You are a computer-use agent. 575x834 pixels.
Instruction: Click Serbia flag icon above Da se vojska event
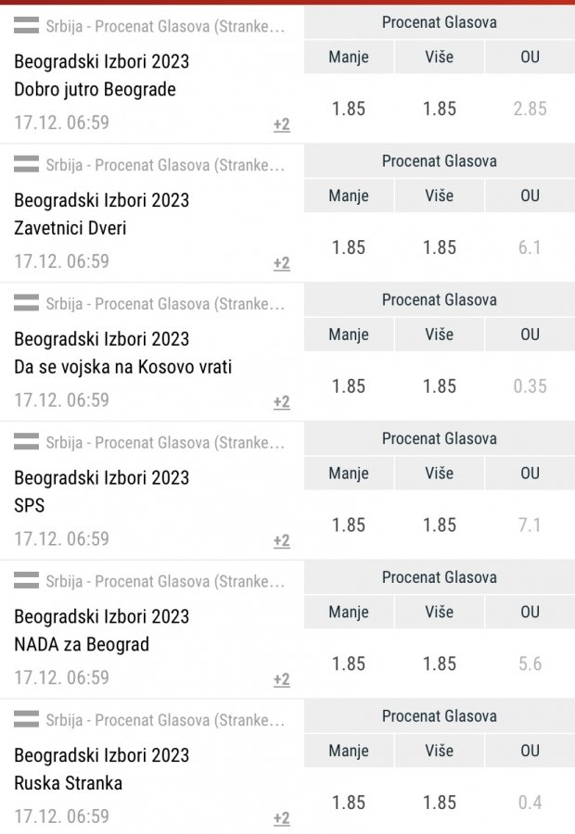click(26, 303)
